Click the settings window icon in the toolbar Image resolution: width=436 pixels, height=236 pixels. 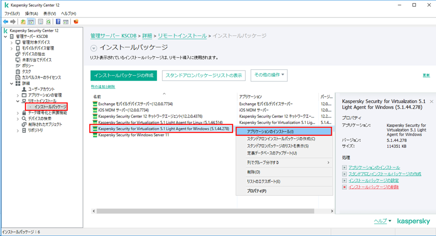click(40, 21)
